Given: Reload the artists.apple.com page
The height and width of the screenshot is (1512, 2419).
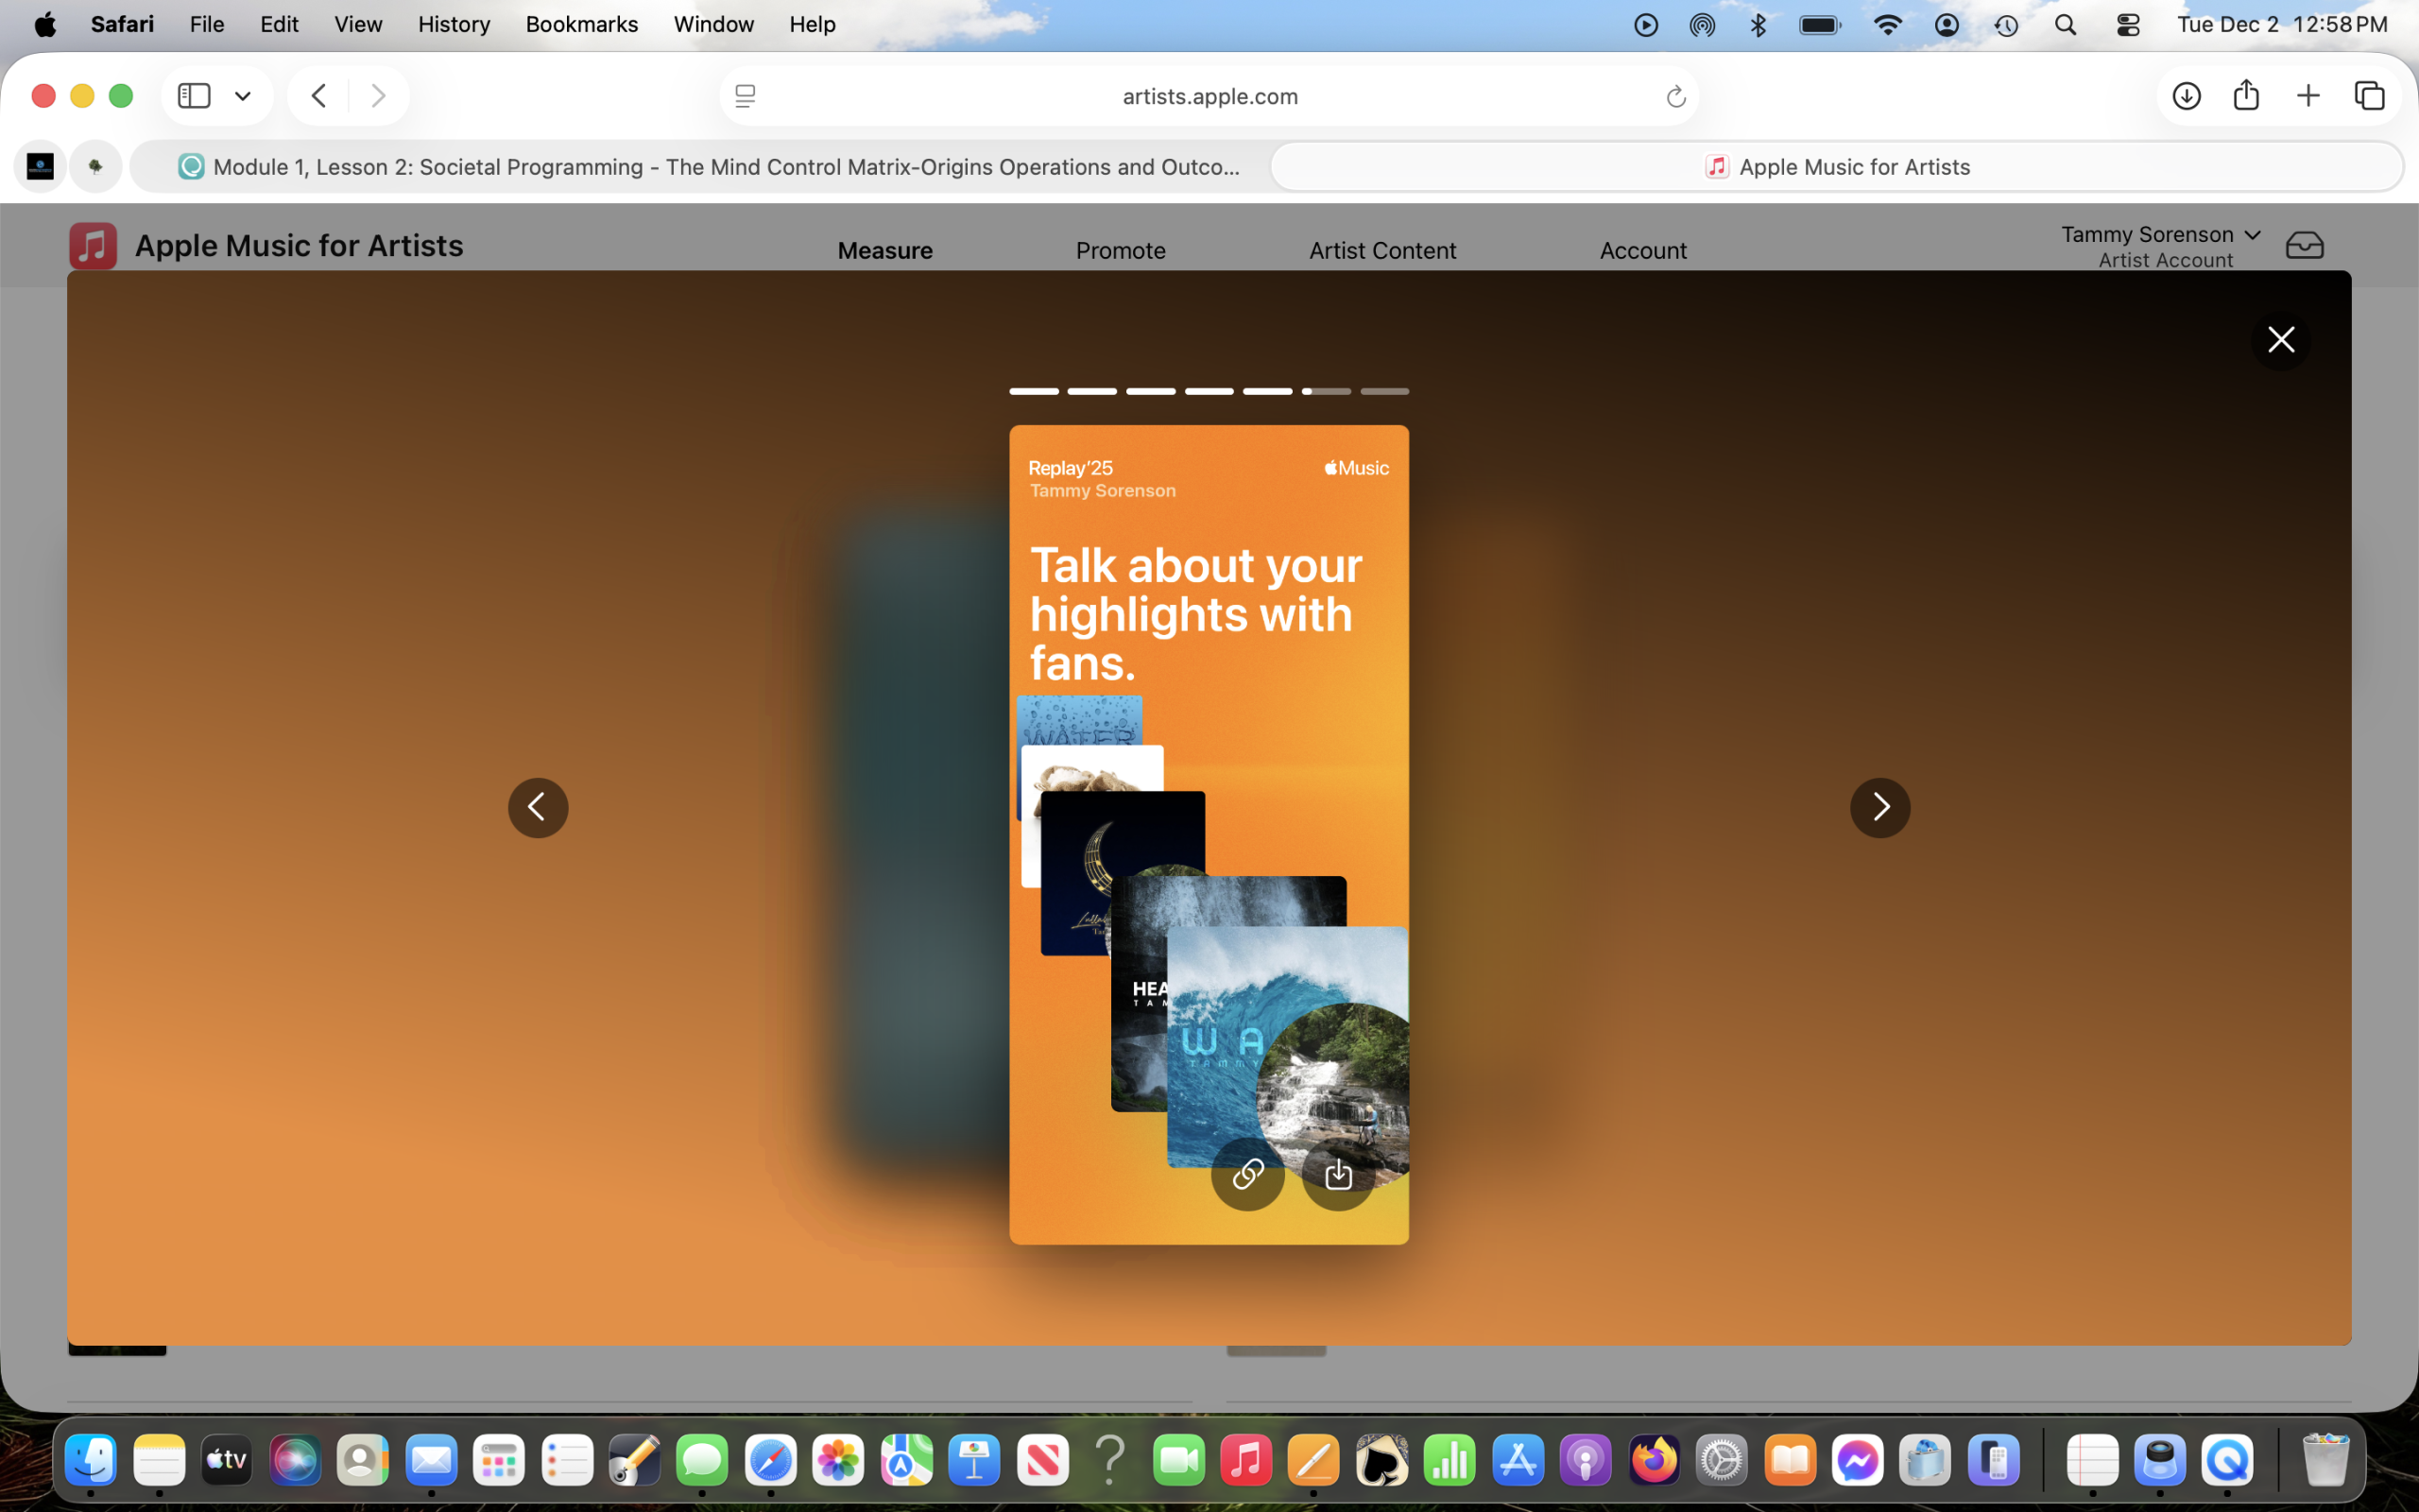Looking at the screenshot, I should (1675, 97).
